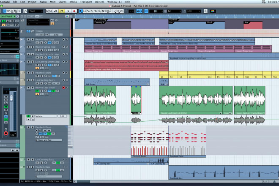Image resolution: width=279 pixels, height=186 pixels.
Task: Select the Draw pencil tool
Action: tap(110, 11)
